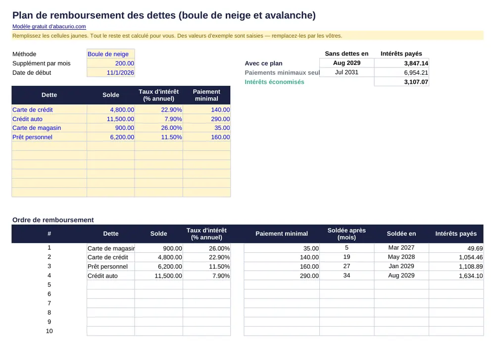Select the "Soldée en" column header
The width and height of the screenshot is (495, 347).
(401, 234)
